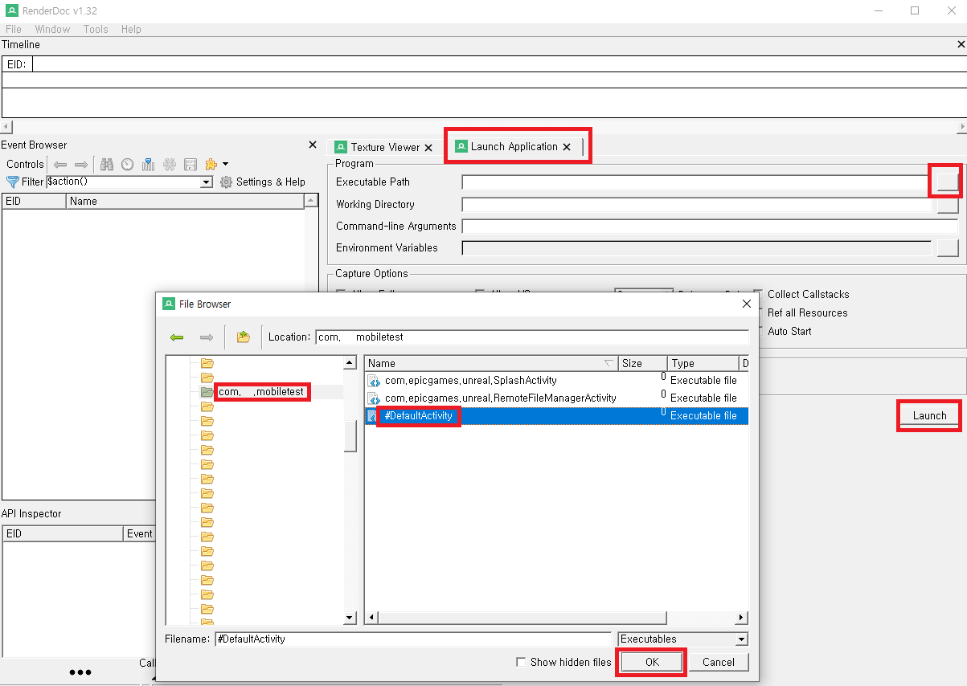Screen dimensions: 967x686
Task: Switch to the Texture Viewer tab
Action: 385,147
